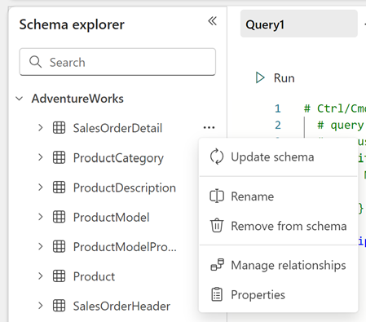Click the ProductCategory table icon
Viewport: 366px width, 322px height.
(x=59, y=157)
